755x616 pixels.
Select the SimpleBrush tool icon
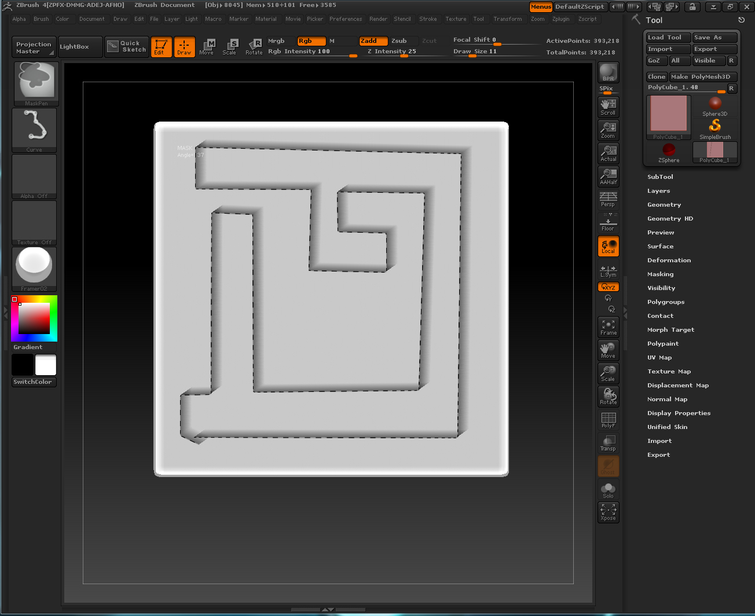point(715,129)
